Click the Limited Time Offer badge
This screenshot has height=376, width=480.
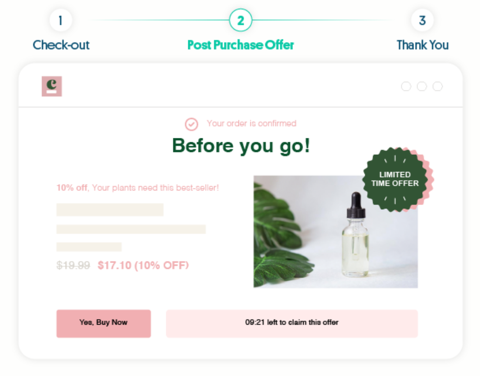pyautogui.click(x=397, y=179)
